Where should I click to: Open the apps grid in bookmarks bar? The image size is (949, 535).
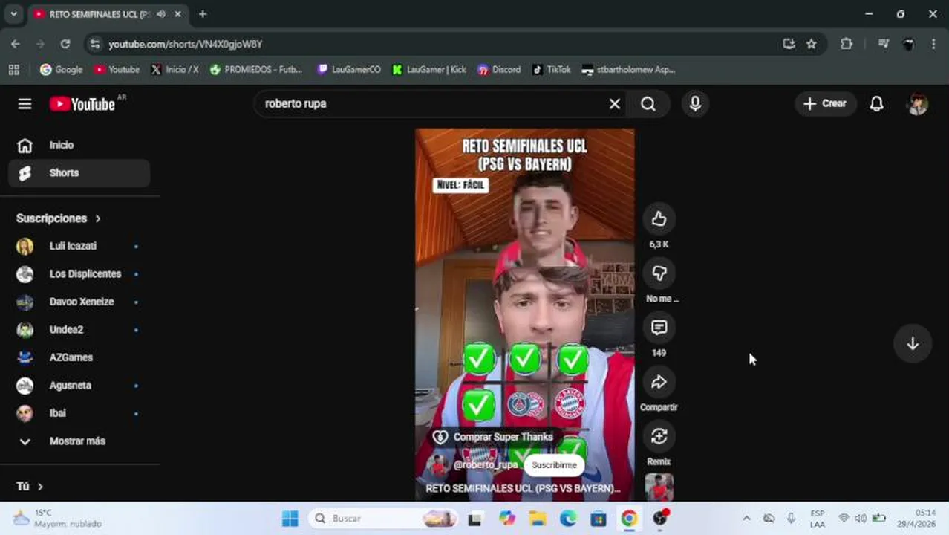point(13,70)
